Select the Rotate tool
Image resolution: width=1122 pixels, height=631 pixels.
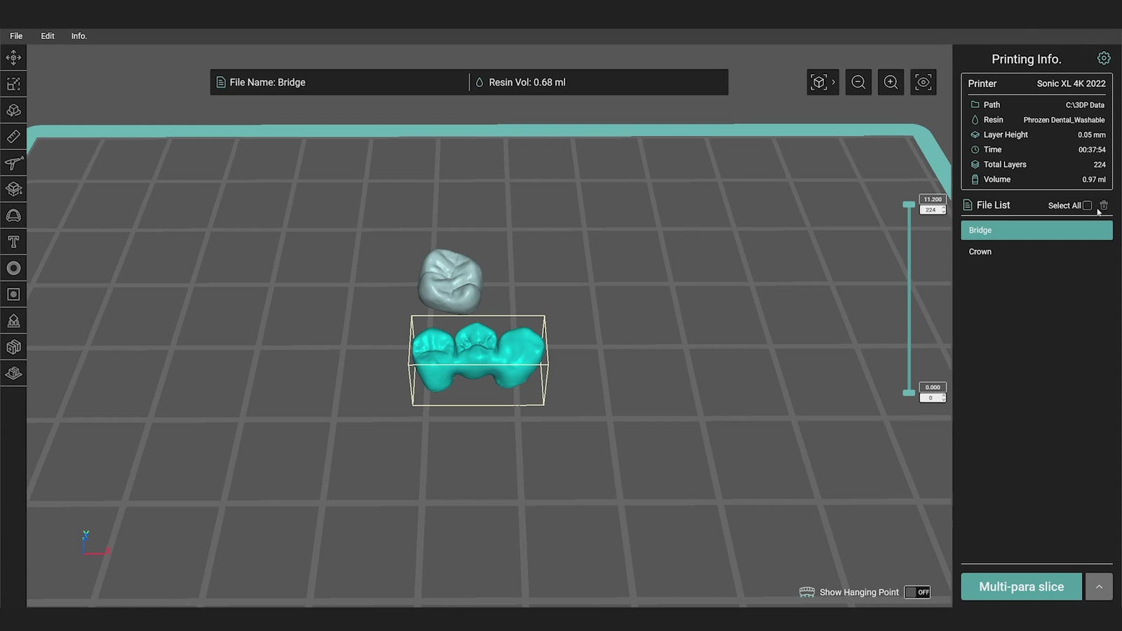coord(13,110)
